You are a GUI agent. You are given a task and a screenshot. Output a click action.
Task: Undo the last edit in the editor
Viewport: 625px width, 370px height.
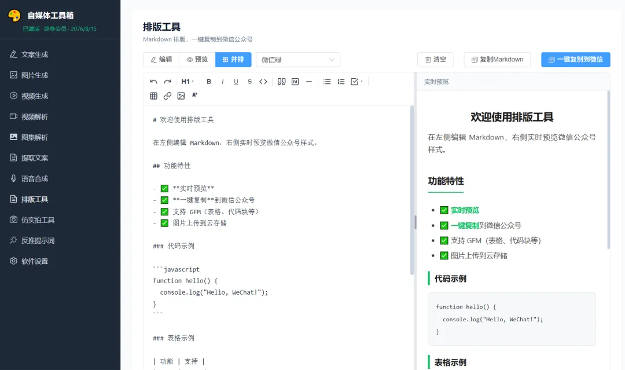click(153, 82)
